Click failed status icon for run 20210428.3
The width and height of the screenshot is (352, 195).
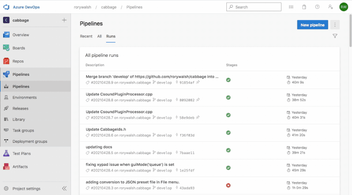click(228, 185)
